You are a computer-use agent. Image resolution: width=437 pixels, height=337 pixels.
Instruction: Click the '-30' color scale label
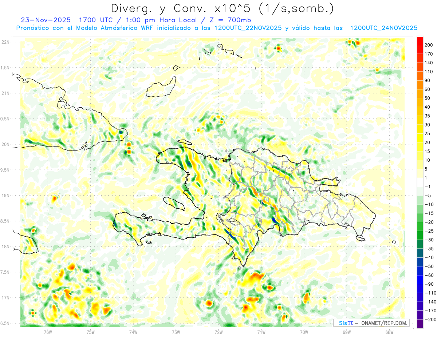pos(429,240)
